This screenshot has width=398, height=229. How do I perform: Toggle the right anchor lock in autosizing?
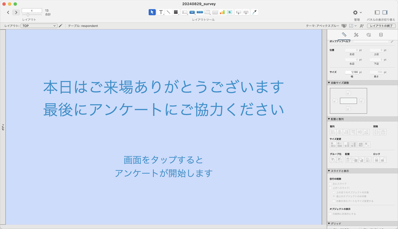(x=362, y=101)
